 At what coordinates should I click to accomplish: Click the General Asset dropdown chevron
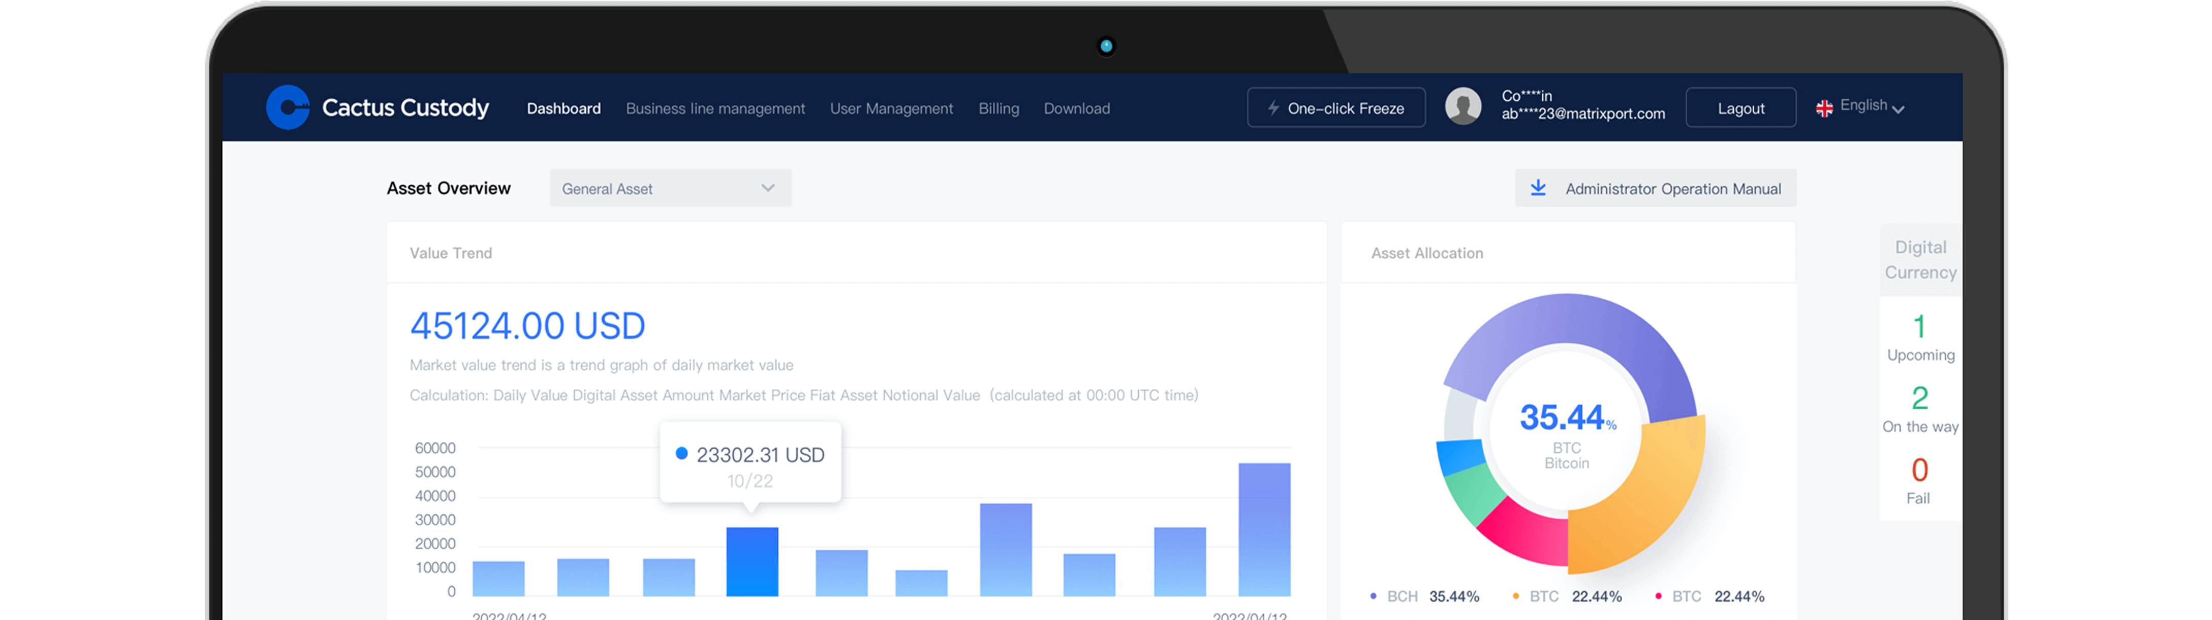(768, 188)
